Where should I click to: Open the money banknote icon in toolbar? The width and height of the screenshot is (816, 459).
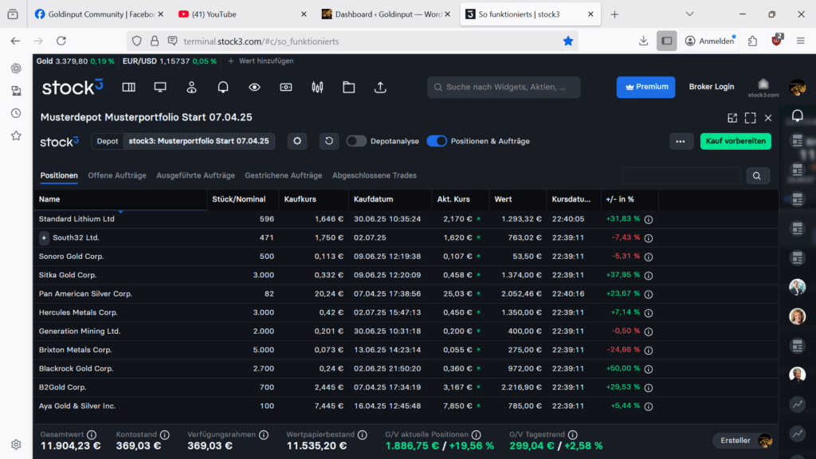(x=286, y=88)
